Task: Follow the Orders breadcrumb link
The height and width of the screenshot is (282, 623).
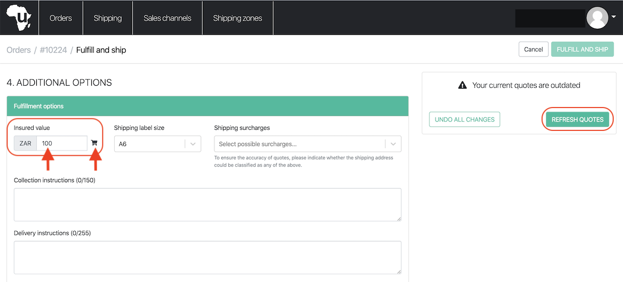Action: tap(19, 50)
